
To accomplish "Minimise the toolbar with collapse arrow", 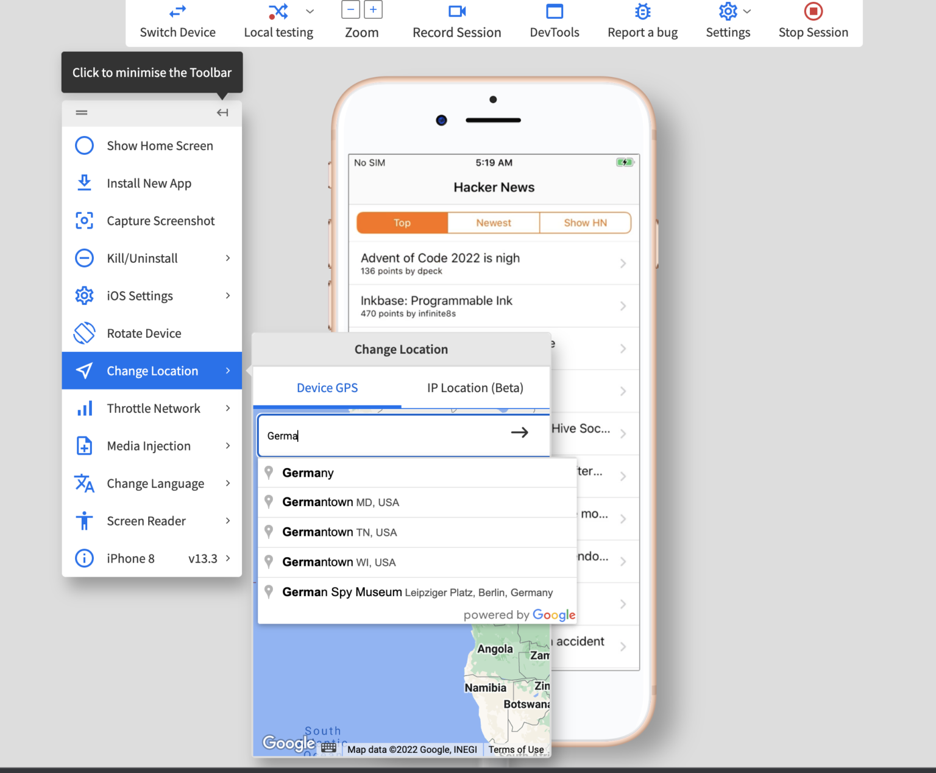I will [222, 113].
